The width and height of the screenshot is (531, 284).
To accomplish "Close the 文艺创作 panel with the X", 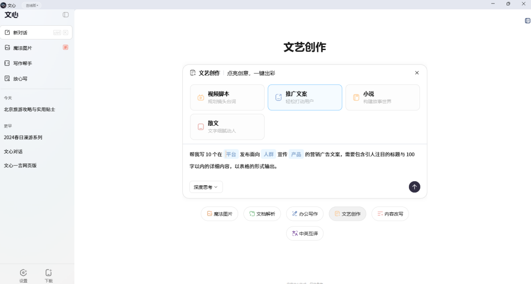I will (416, 73).
